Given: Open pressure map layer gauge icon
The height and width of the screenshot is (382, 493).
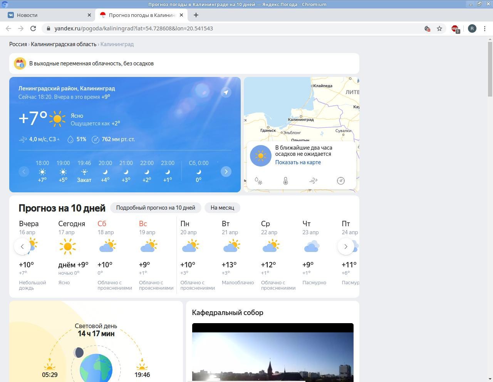Looking at the screenshot, I should 341,181.
